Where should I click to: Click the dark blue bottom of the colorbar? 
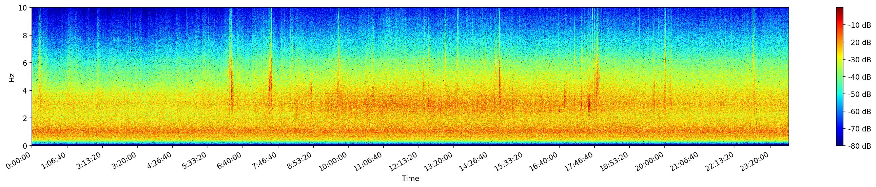(x=840, y=143)
